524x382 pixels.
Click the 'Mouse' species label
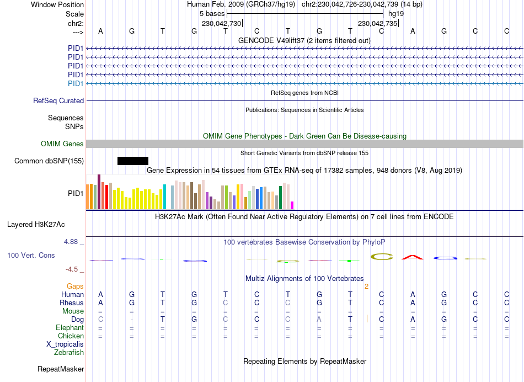coord(73,311)
